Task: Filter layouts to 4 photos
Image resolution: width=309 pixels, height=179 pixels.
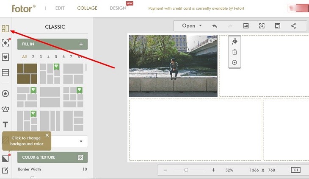Action: (x=48, y=57)
